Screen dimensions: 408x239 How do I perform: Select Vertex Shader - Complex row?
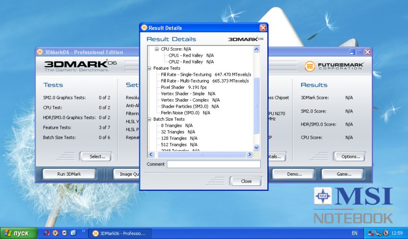190,100
